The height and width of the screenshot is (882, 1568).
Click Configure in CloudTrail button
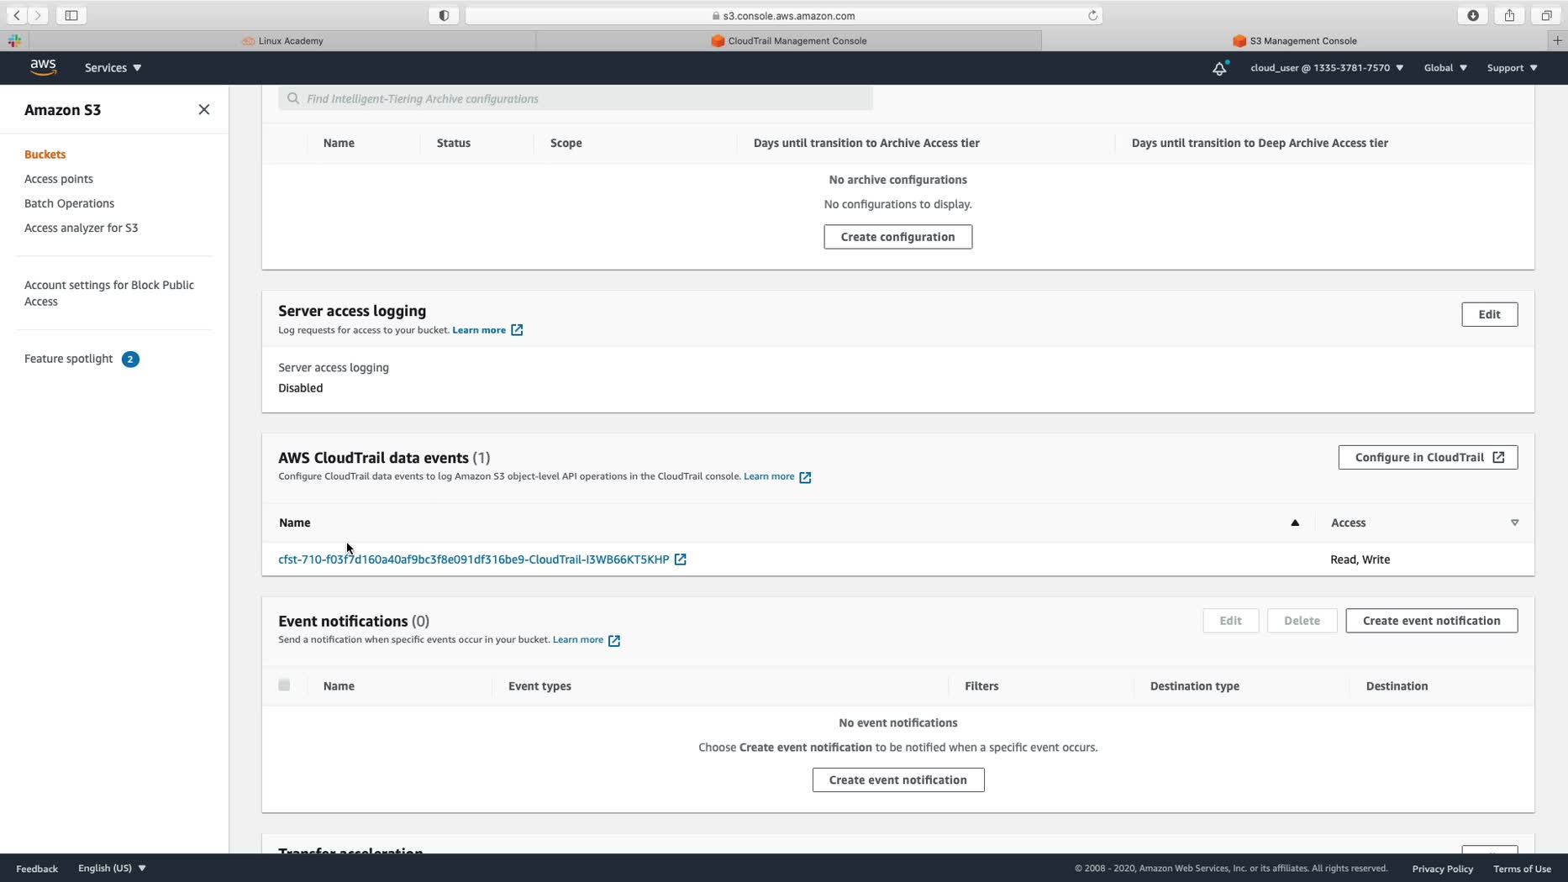click(x=1428, y=458)
